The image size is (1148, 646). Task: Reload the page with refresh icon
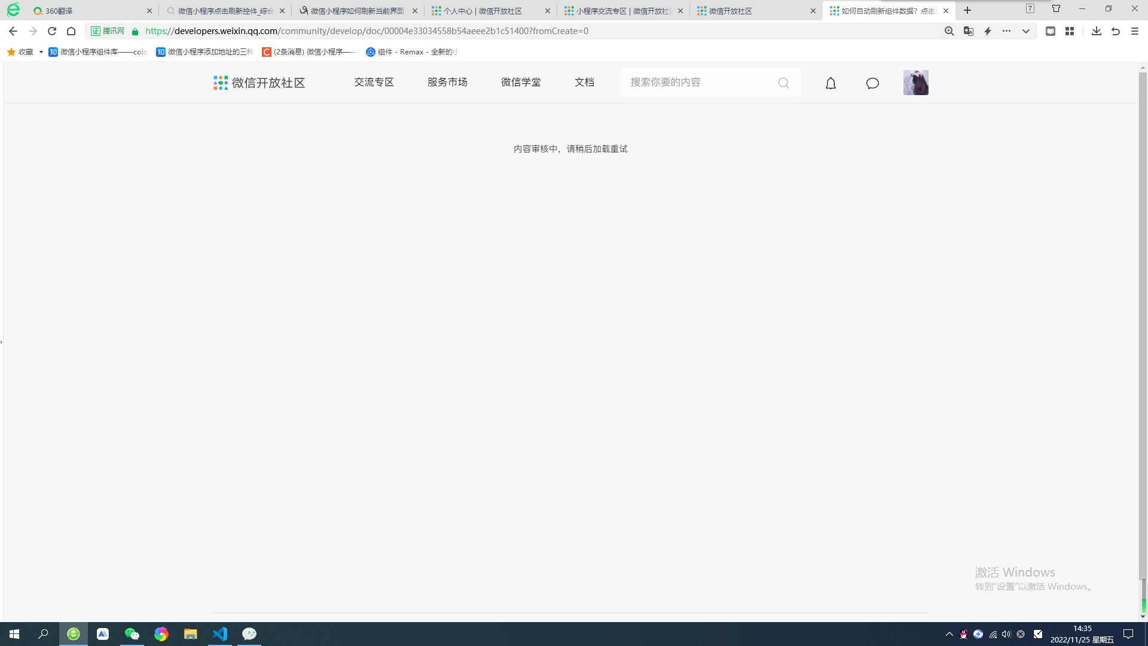pos(52,31)
